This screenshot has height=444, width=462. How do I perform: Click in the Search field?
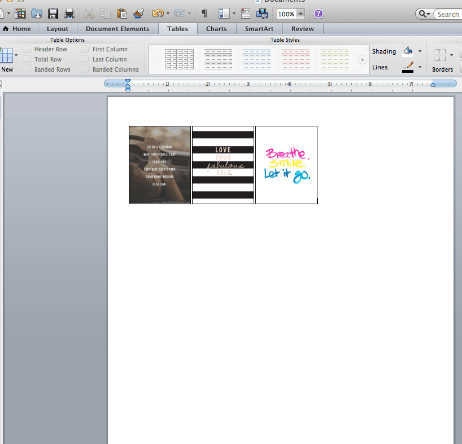click(448, 14)
